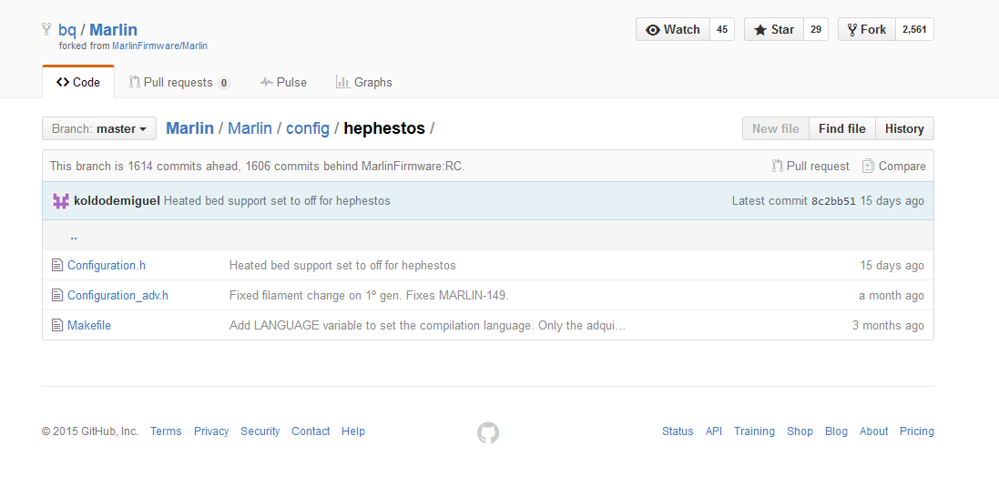Switch to the Pull requests tab

pyautogui.click(x=178, y=83)
